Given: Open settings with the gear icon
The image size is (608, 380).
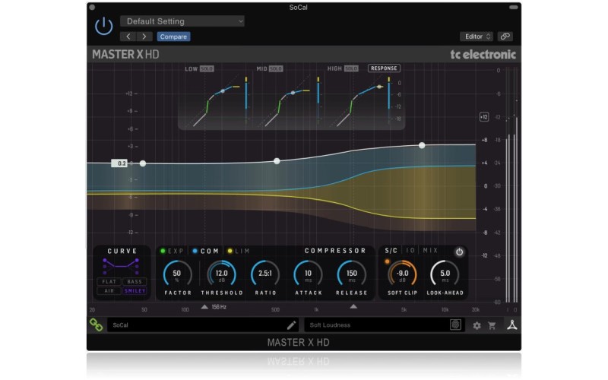Looking at the screenshot, I should 477,326.
